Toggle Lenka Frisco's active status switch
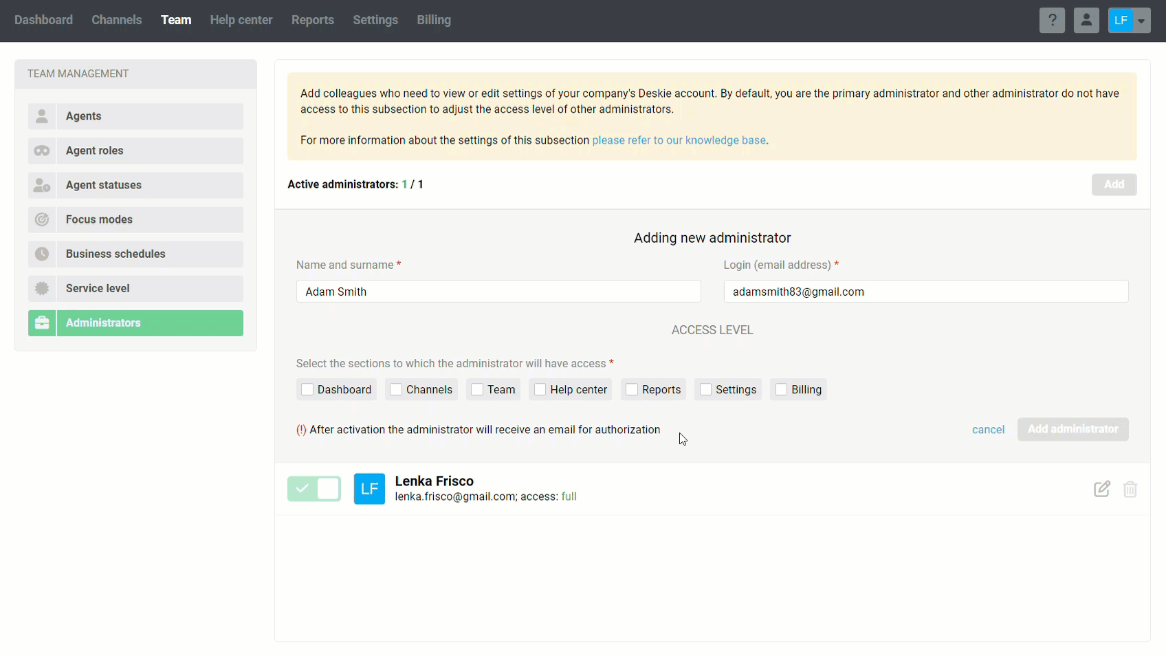Viewport: 1166px width, 656px height. coord(314,489)
